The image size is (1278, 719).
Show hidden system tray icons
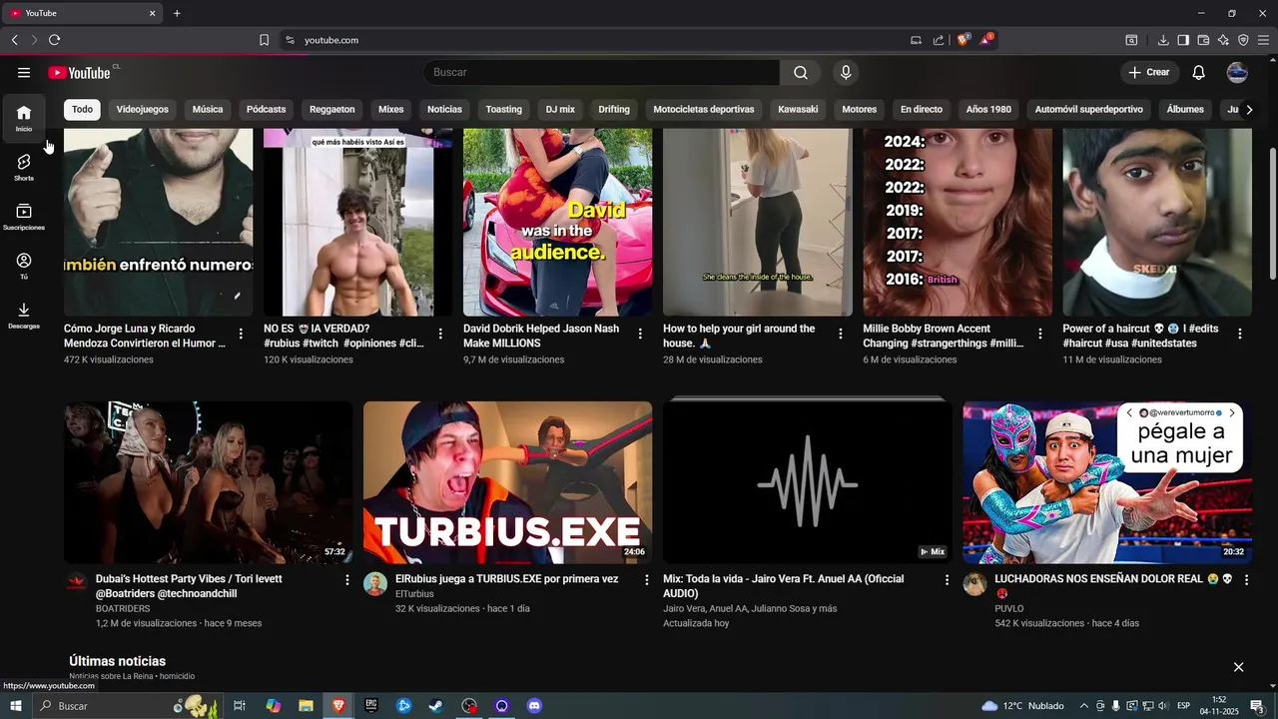click(1084, 706)
